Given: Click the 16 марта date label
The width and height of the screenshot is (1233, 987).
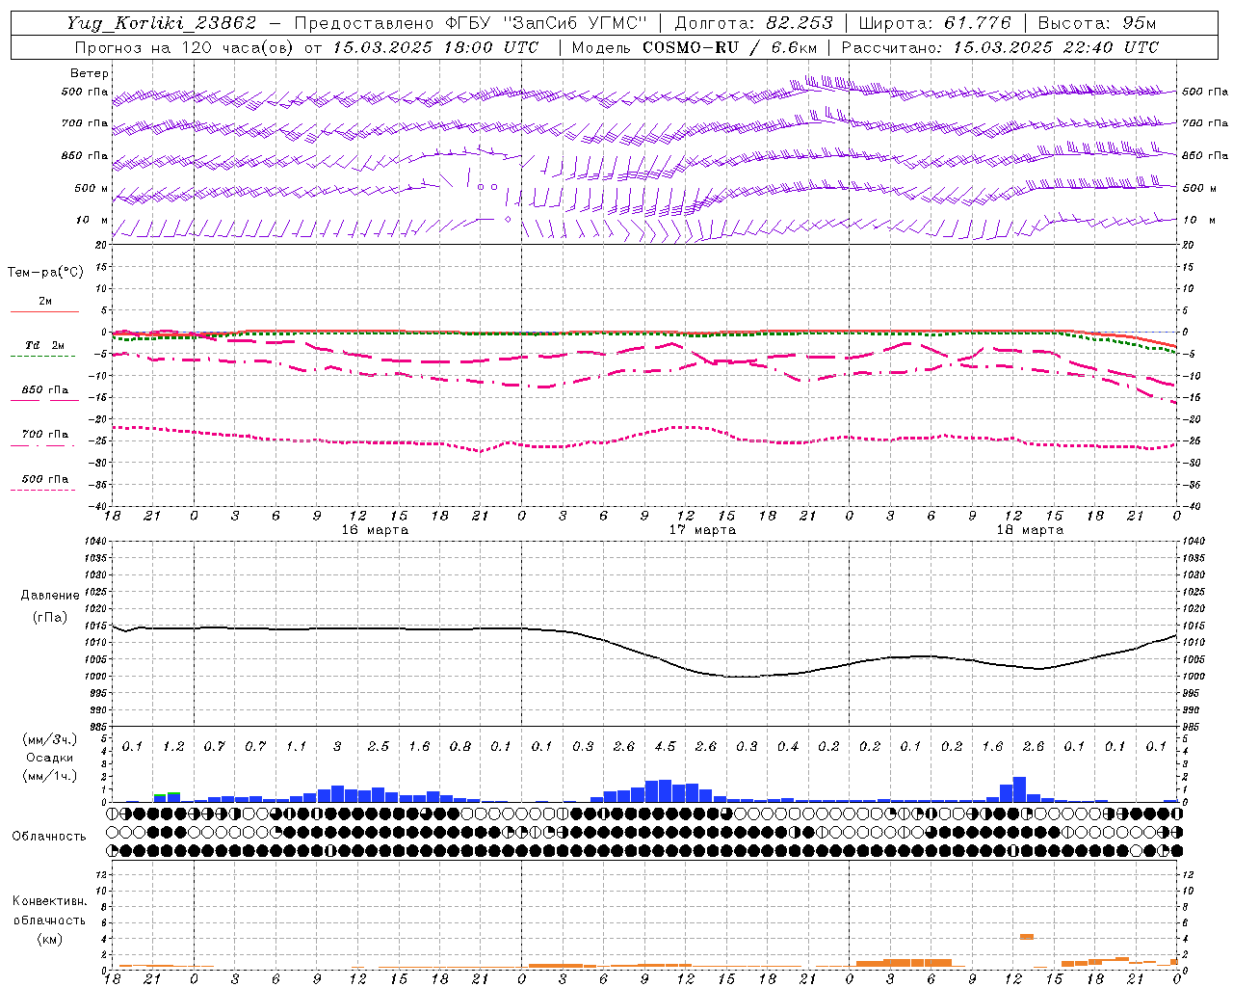Looking at the screenshot, I should click(376, 530).
